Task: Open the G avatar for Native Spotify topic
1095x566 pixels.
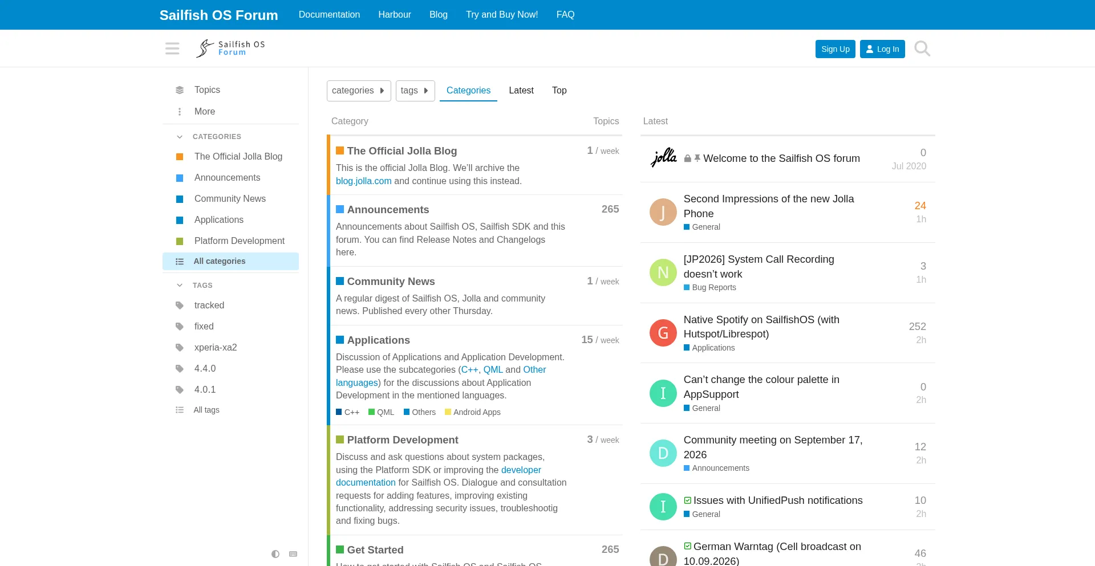Action: (x=663, y=333)
